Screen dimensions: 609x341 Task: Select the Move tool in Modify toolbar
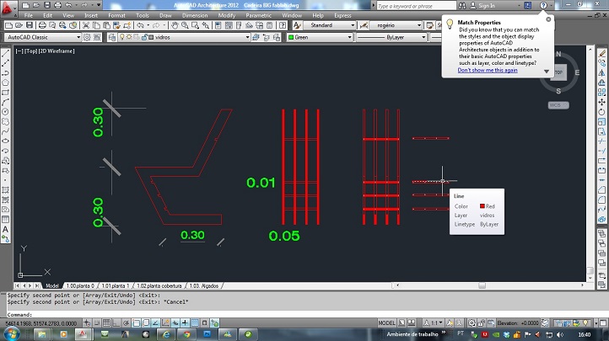(x=602, y=102)
